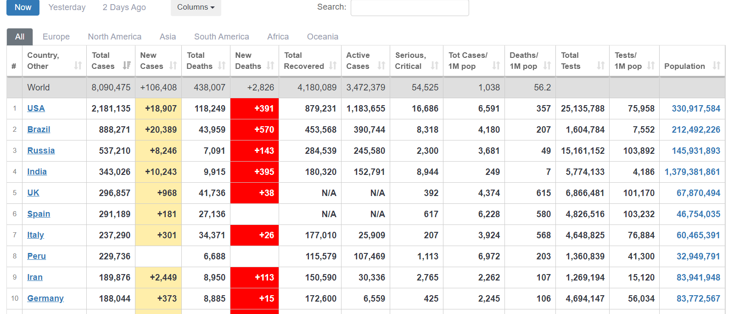Open the Columns dropdown

click(x=196, y=7)
